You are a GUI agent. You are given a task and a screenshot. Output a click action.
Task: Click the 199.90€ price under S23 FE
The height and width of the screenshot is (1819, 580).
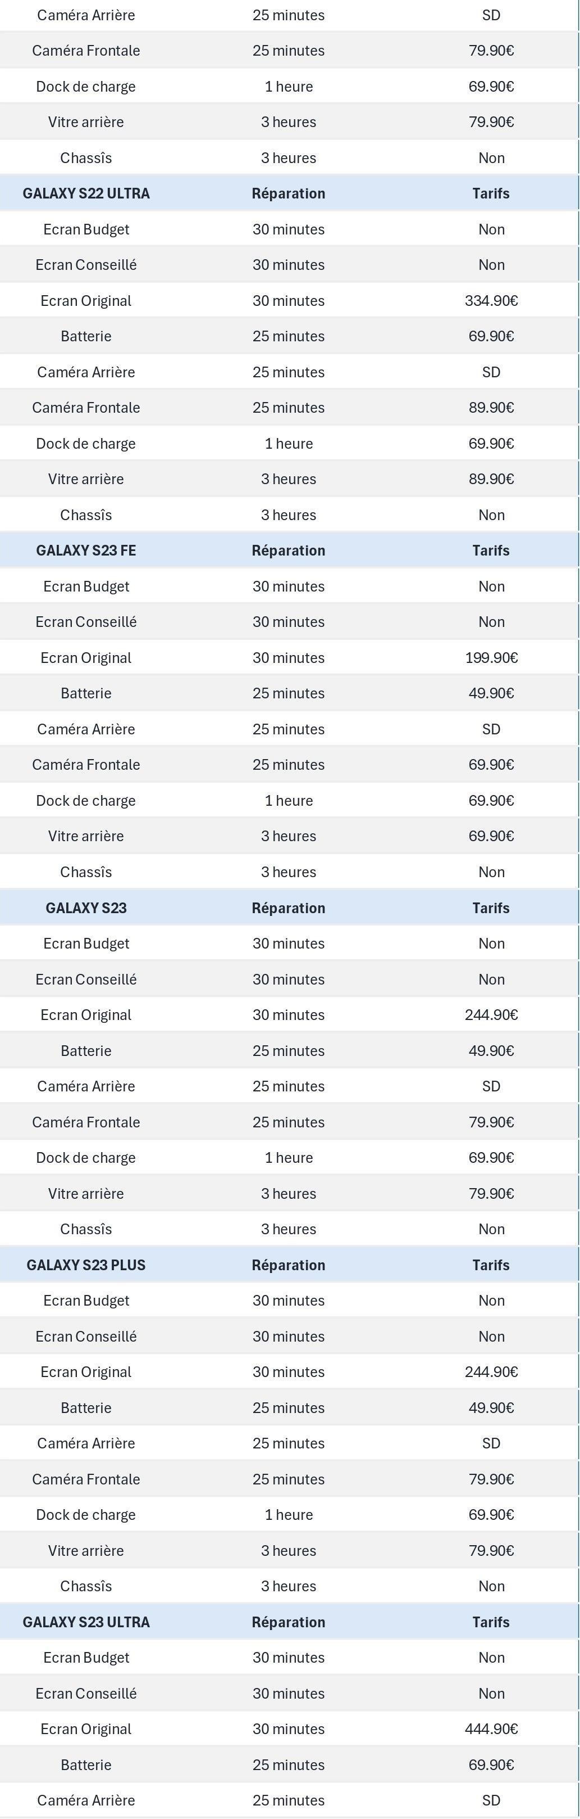(491, 658)
